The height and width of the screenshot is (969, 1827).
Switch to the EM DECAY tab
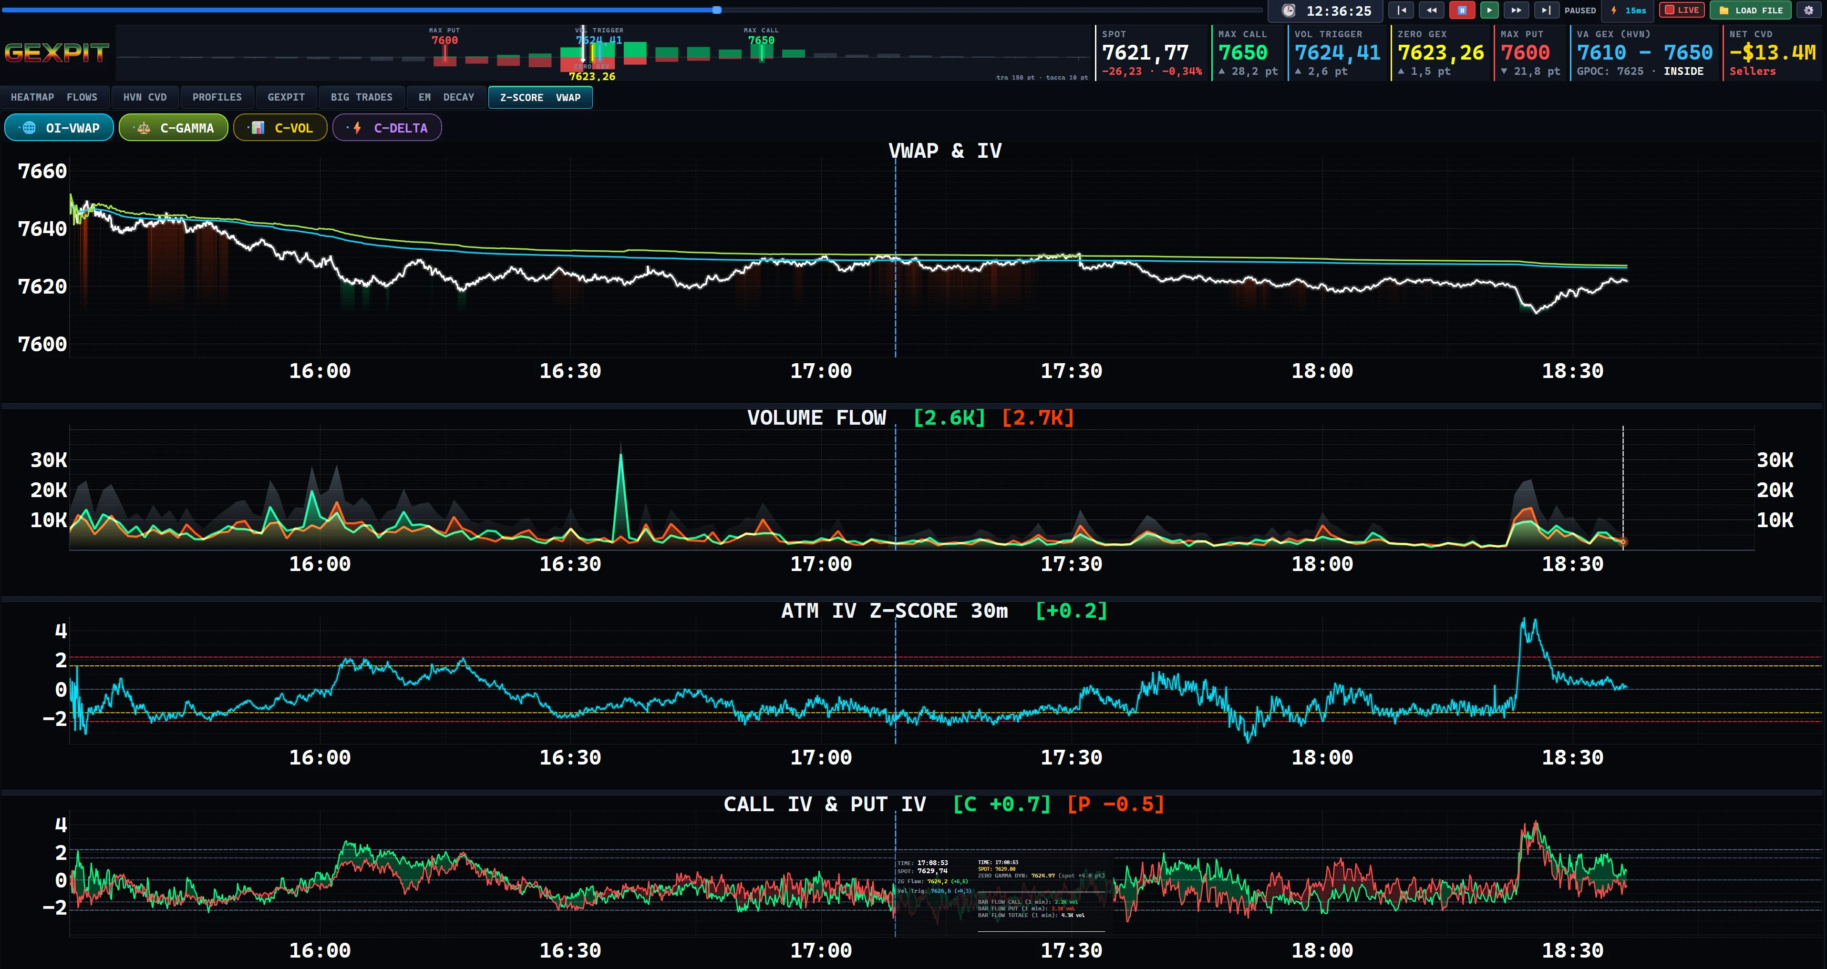coord(446,97)
